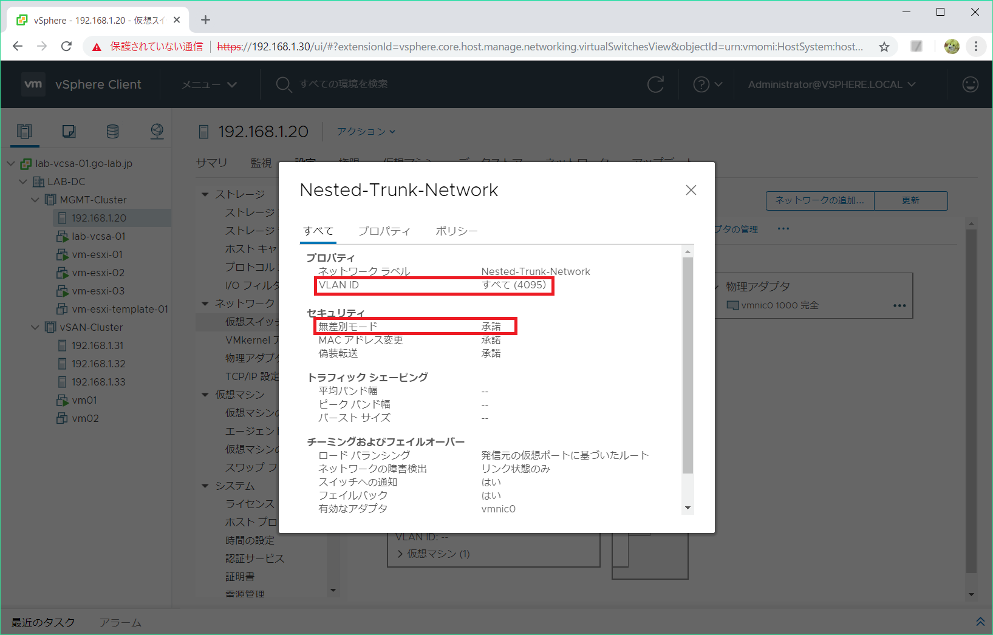Switch to the ポリシー tab in dialog
Screen dimensions: 993x635
point(456,231)
